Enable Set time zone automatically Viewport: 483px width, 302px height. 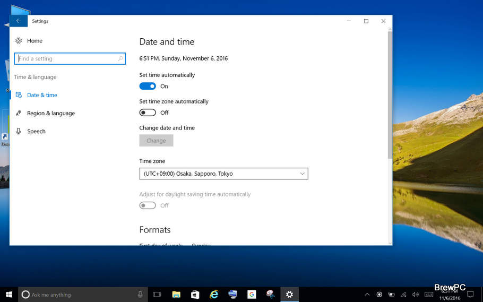148,113
